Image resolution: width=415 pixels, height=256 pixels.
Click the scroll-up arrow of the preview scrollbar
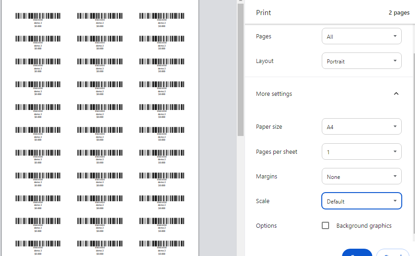[x=240, y=1]
